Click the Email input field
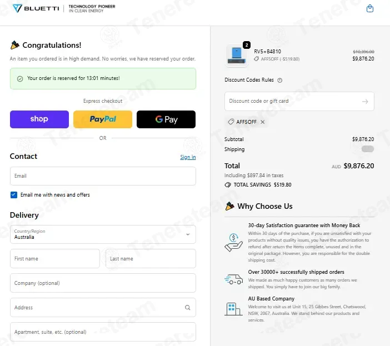The width and height of the screenshot is (390, 346). pyautogui.click(x=103, y=176)
